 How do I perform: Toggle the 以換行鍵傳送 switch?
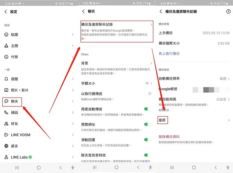pyautogui.click(x=148, y=94)
